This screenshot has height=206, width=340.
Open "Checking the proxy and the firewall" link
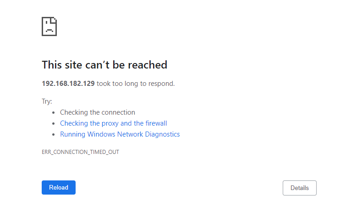[113, 123]
